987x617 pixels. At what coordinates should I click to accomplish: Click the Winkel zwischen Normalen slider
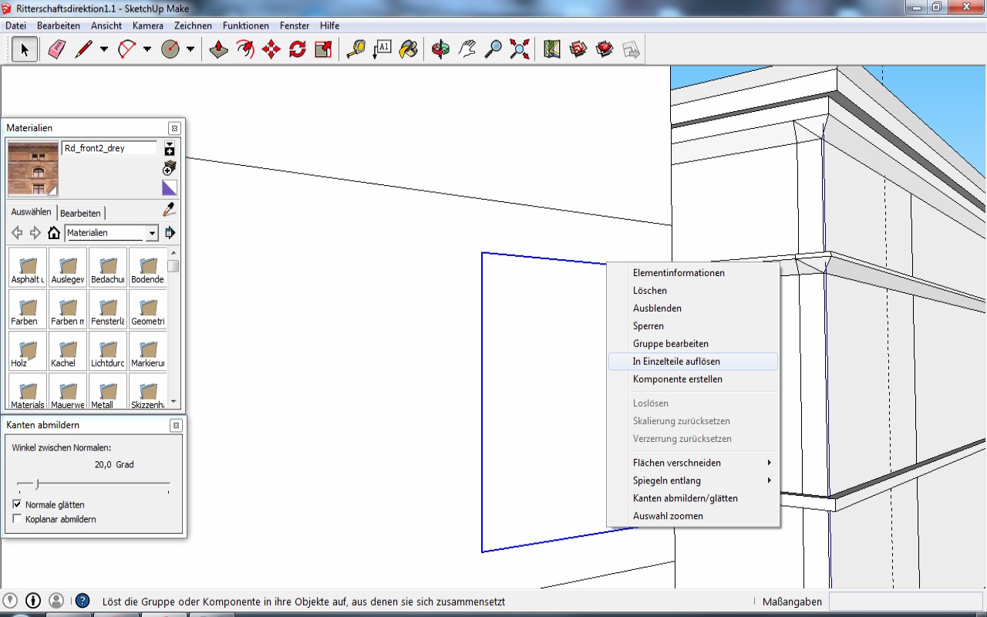[38, 484]
